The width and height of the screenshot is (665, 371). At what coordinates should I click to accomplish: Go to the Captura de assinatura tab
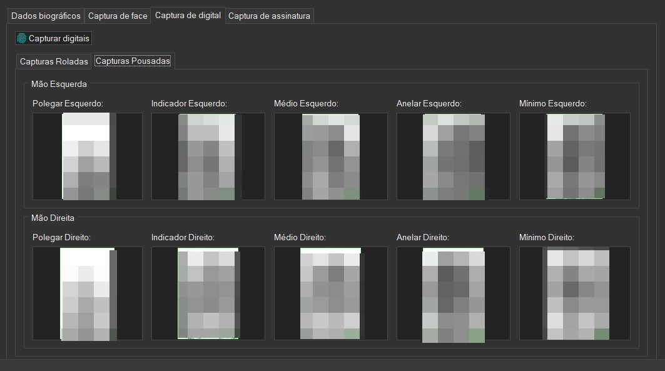[x=269, y=16]
